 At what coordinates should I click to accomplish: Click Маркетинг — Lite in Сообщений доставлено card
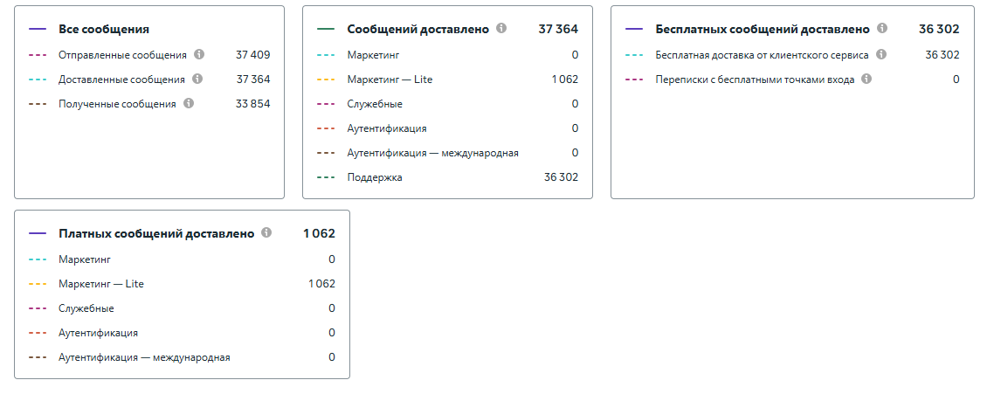click(x=390, y=79)
